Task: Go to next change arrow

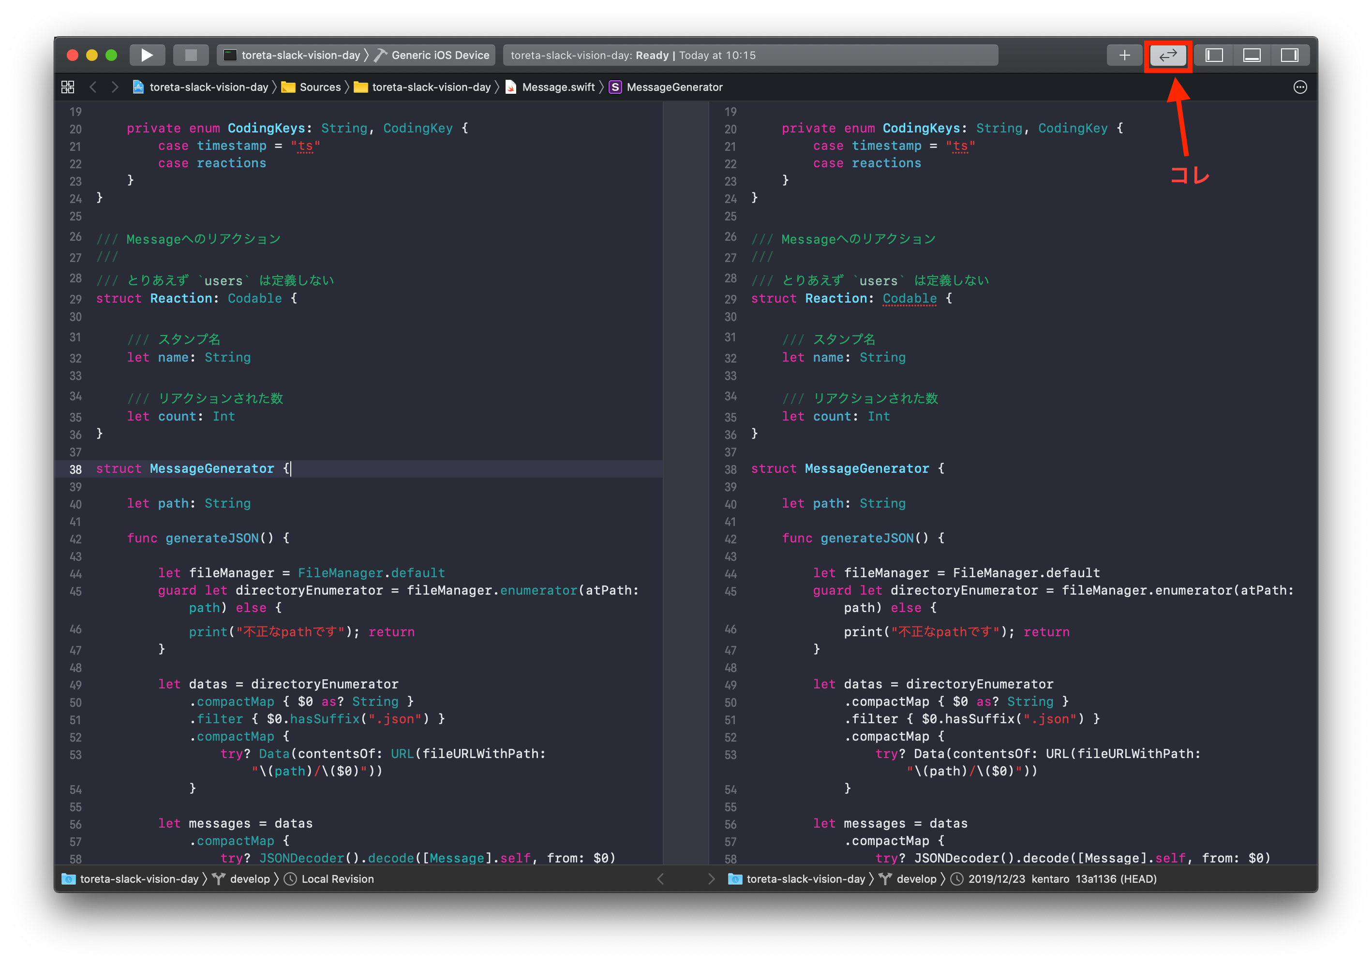Action: [711, 878]
